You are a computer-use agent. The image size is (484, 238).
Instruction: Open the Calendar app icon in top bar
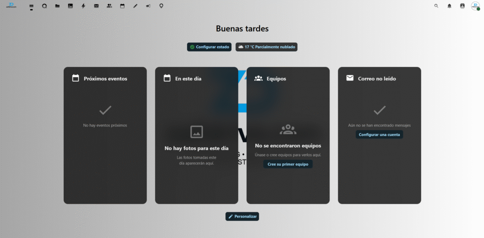122,6
